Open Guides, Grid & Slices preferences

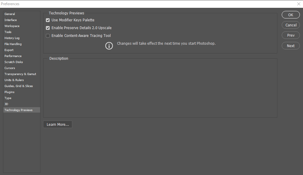click(19, 86)
